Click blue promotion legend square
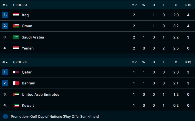The image size is (195, 121). [5, 116]
